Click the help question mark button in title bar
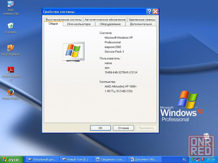This screenshot has width=218, height=163. (x=149, y=12)
